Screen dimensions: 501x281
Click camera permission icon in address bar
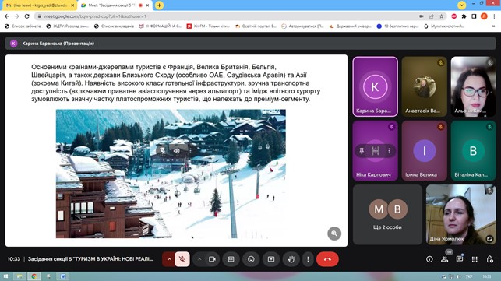pos(422,16)
